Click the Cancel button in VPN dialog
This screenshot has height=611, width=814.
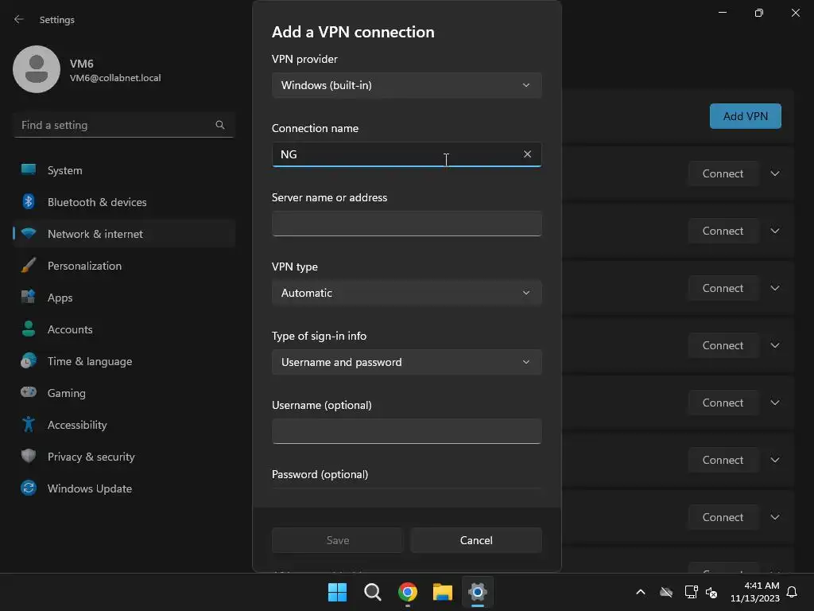tap(476, 540)
